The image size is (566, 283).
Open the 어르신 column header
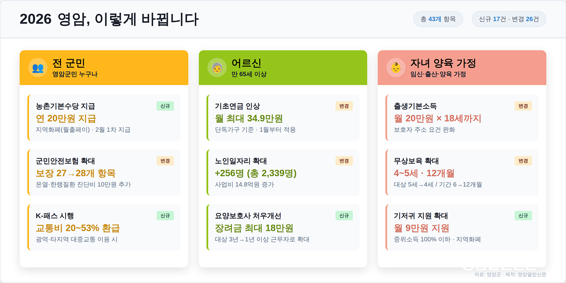pyautogui.click(x=283, y=68)
